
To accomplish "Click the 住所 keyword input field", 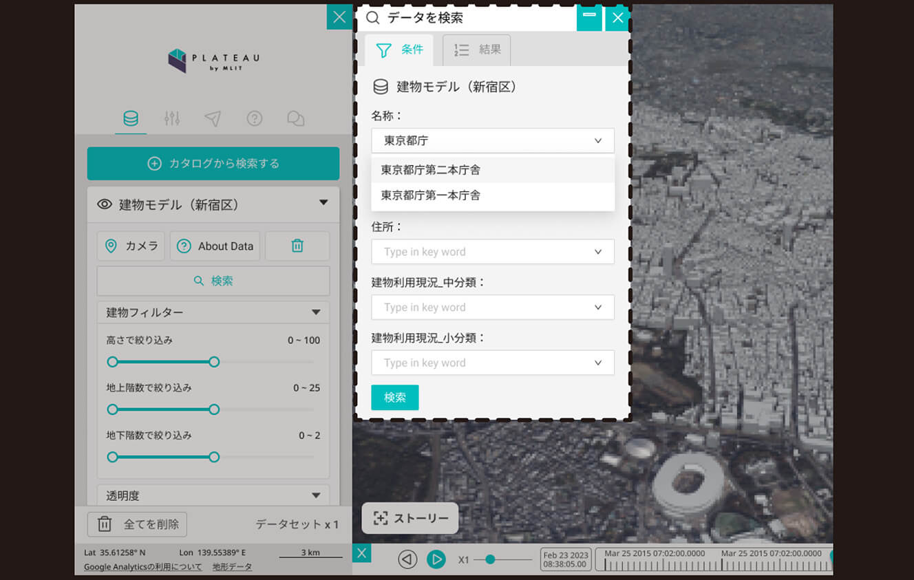I will (493, 252).
